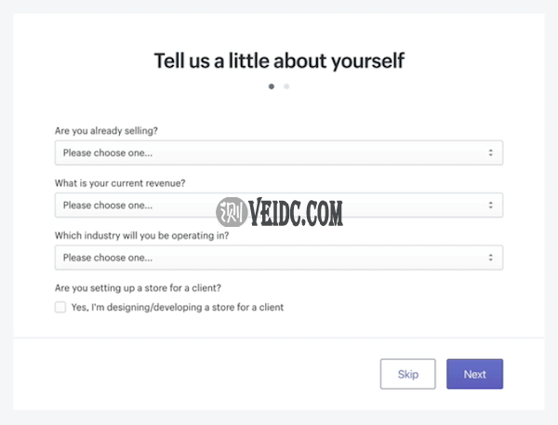Click the "Please choose one..." text under industry
Screen dimensions: 558x425
click(108, 258)
